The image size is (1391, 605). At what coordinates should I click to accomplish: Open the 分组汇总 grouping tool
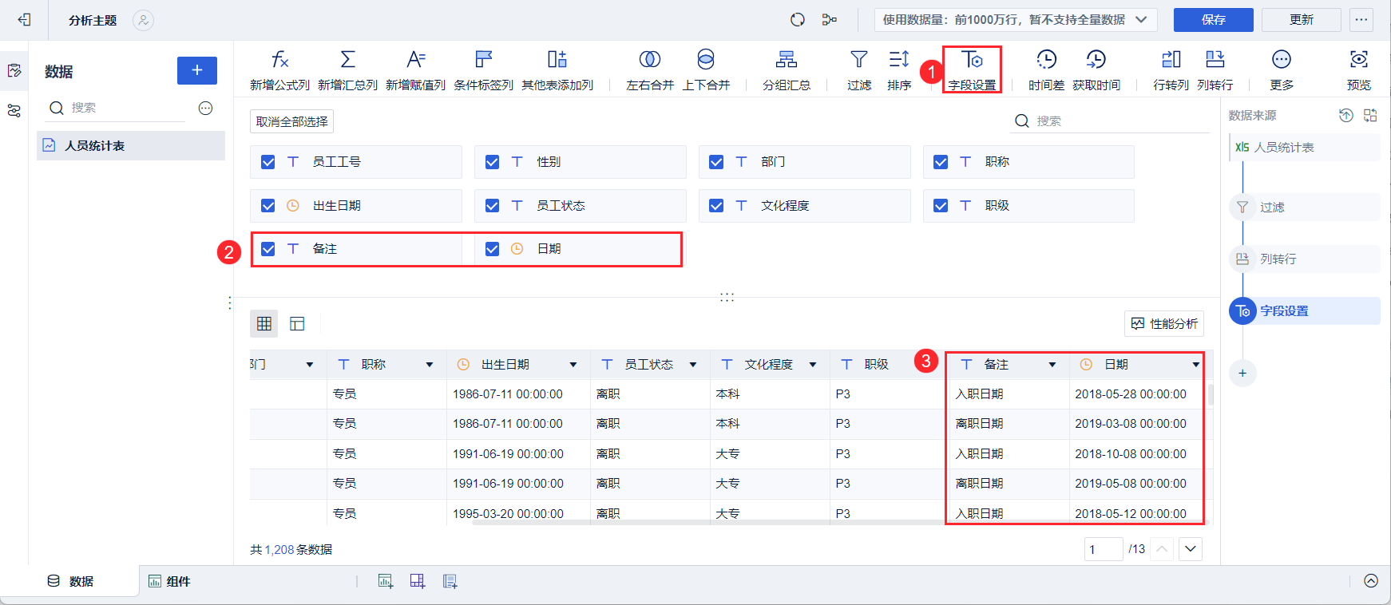tap(787, 69)
